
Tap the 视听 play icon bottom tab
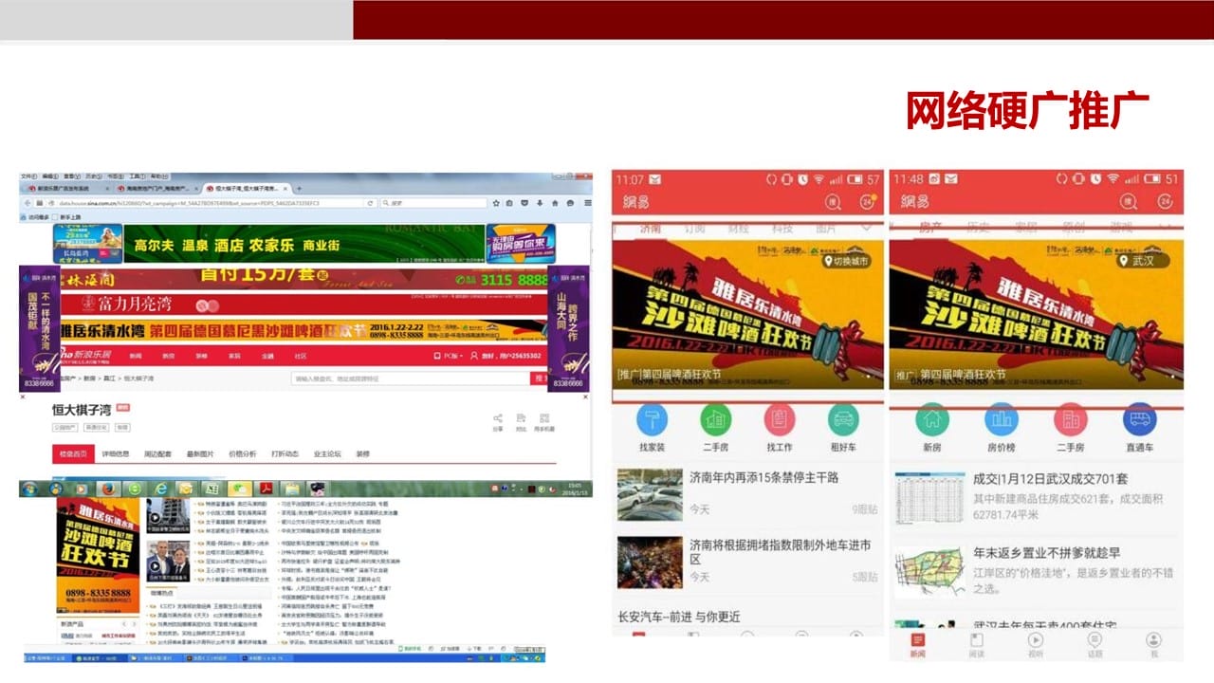pos(1036,645)
